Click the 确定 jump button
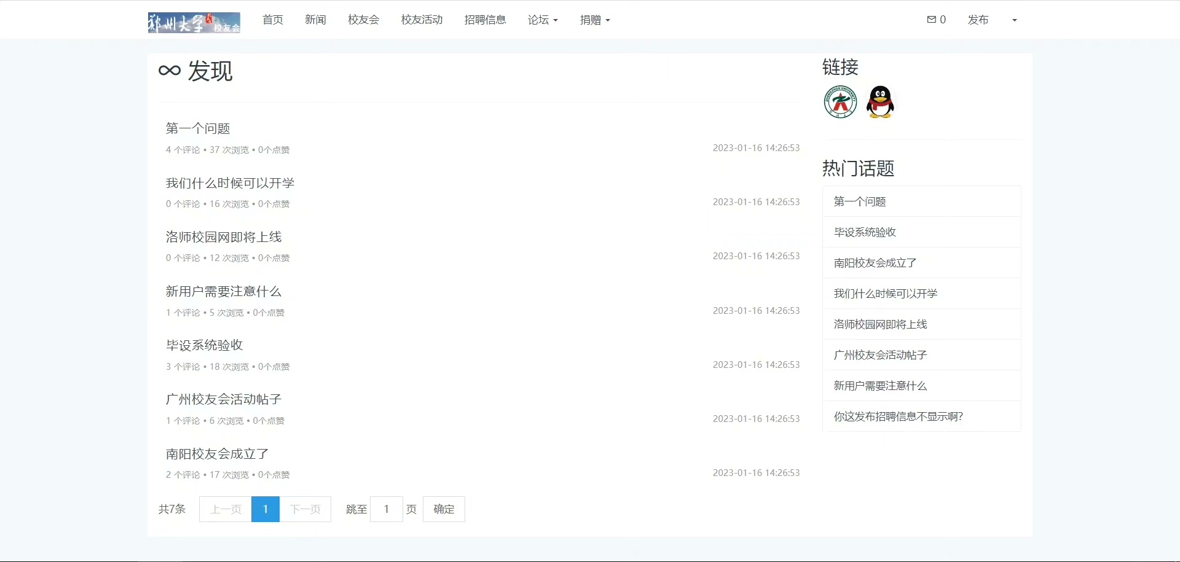 pyautogui.click(x=444, y=509)
